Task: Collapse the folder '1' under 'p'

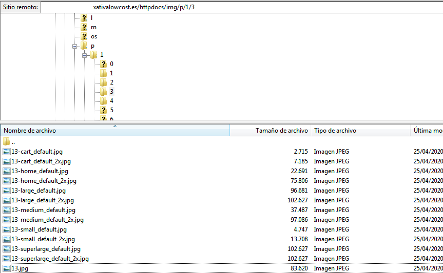Action: coord(84,55)
